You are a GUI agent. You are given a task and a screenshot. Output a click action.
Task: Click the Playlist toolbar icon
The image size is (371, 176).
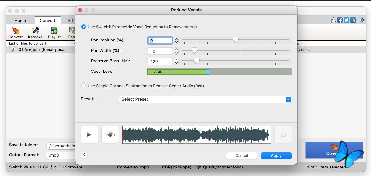coord(54,33)
